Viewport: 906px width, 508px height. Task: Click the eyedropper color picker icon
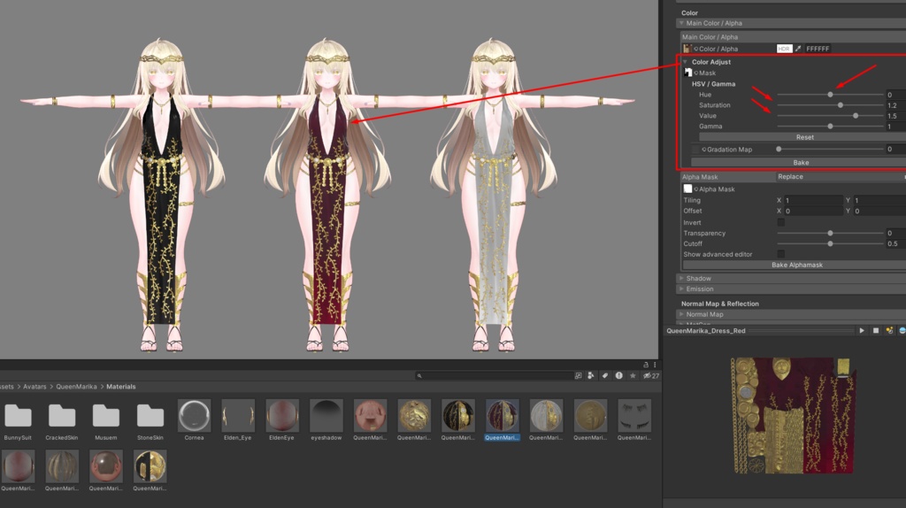coord(798,49)
